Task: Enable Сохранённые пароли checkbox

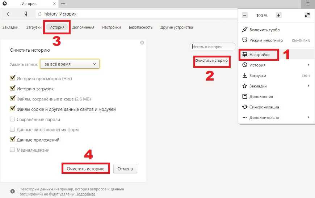Action: point(13,119)
